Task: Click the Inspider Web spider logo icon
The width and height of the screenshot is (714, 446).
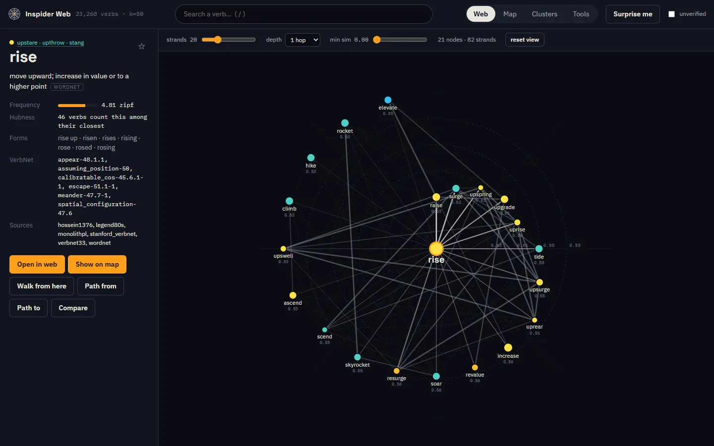Action: coord(14,14)
